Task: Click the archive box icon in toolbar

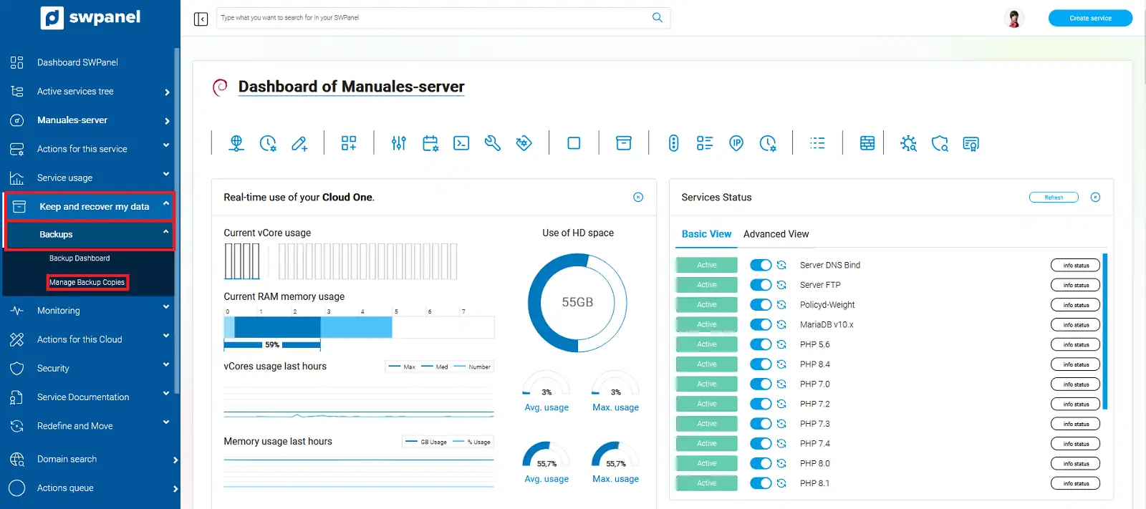Action: coord(624,143)
